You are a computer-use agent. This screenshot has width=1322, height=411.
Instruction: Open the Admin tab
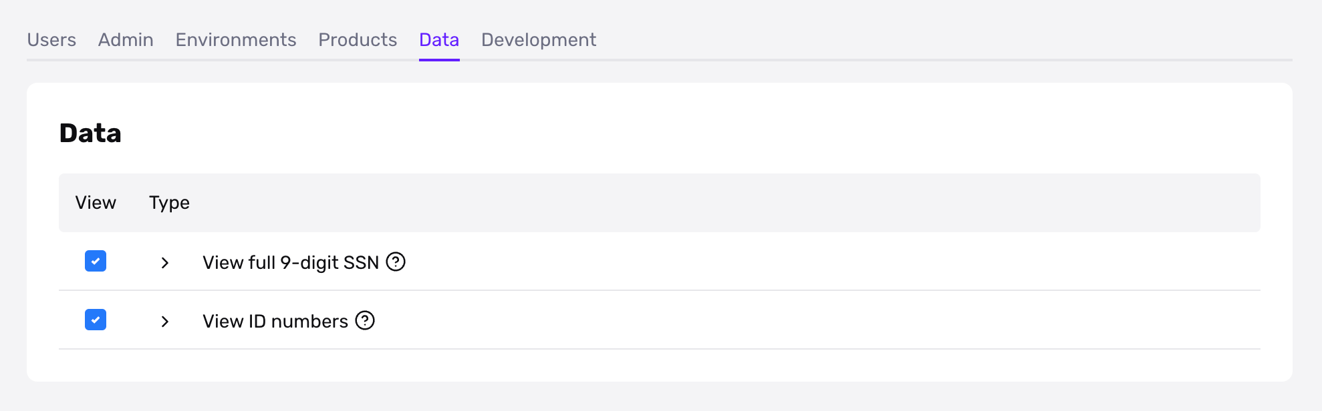tap(126, 40)
